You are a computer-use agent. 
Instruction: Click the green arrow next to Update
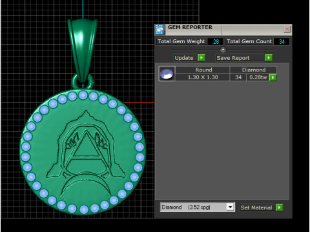(201, 57)
